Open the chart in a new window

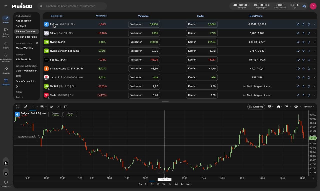tap(66, 107)
